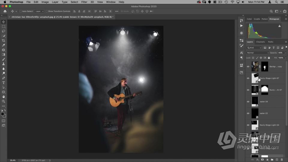
Task: Check Show Transform Controls
Action: (x=47, y=11)
